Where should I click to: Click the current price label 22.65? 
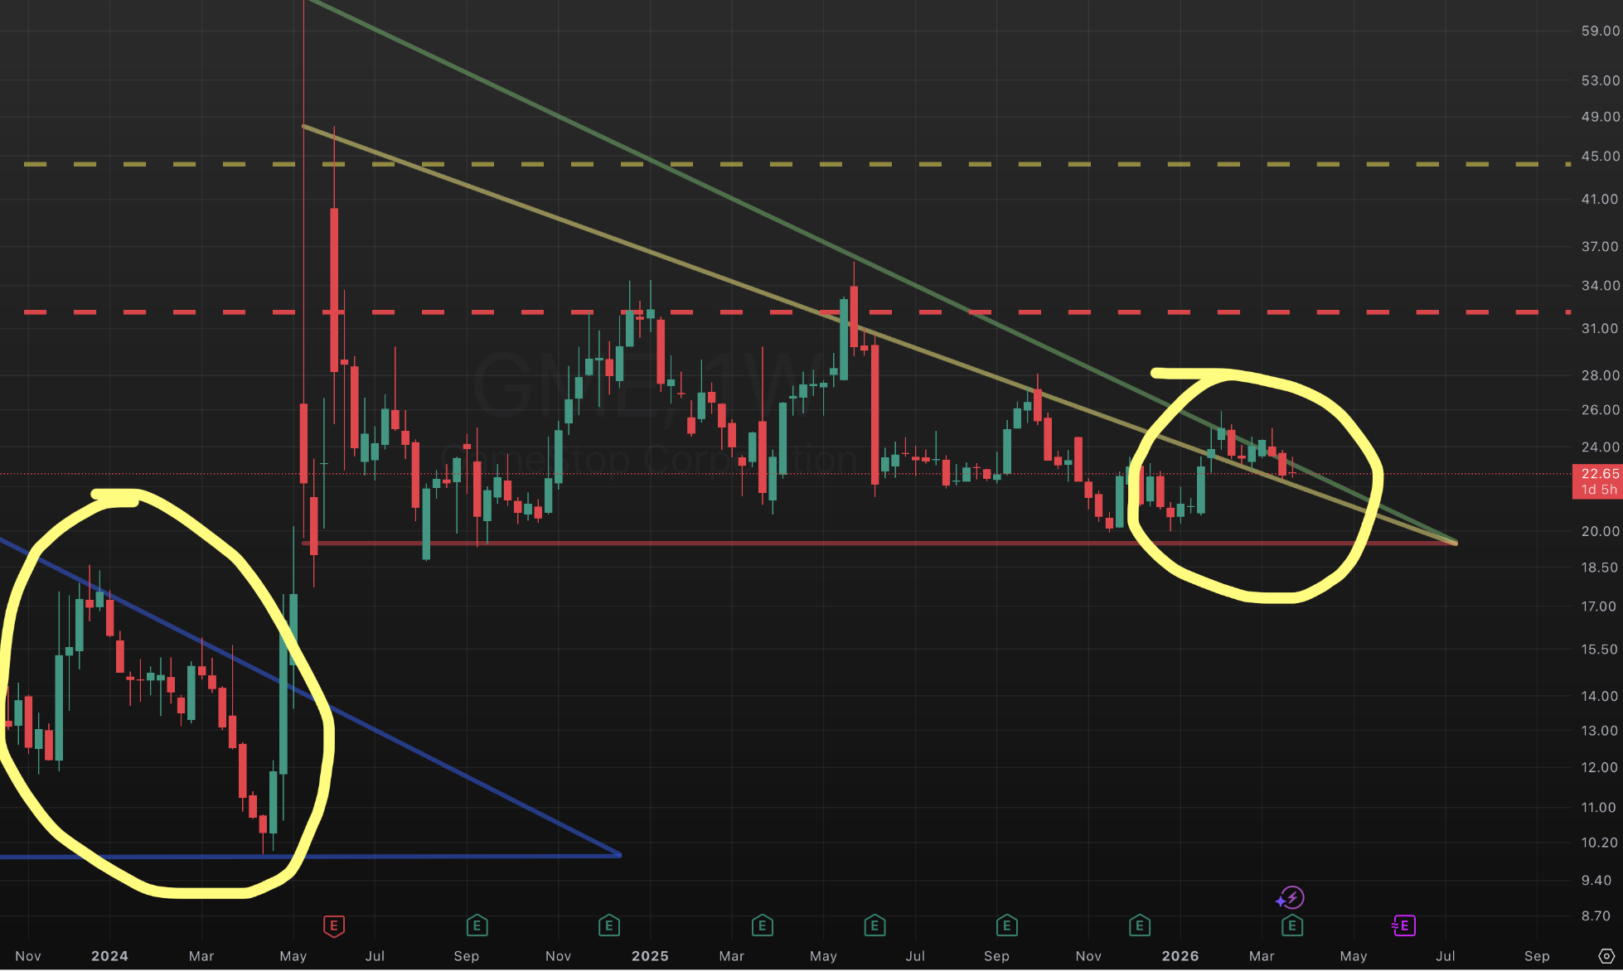pyautogui.click(x=1599, y=474)
